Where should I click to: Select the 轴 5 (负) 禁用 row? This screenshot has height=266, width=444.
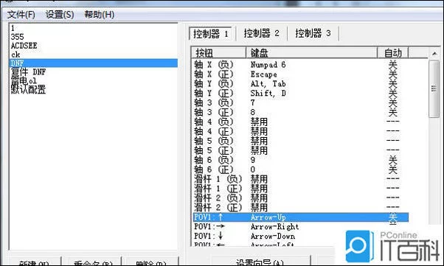click(x=301, y=141)
